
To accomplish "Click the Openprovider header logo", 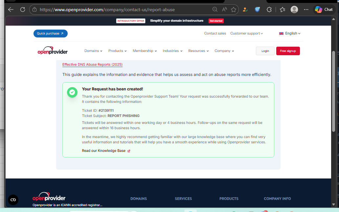I will pos(53,51).
